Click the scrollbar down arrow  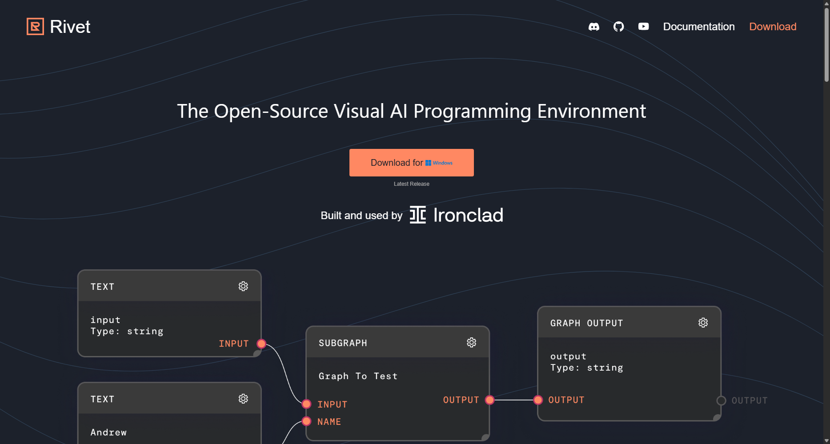point(826,440)
